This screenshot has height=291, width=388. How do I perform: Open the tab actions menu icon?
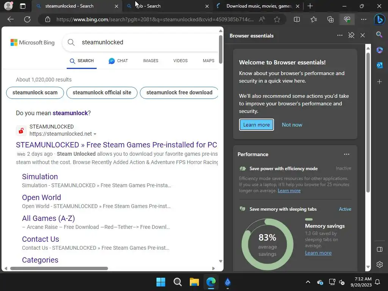(22, 6)
